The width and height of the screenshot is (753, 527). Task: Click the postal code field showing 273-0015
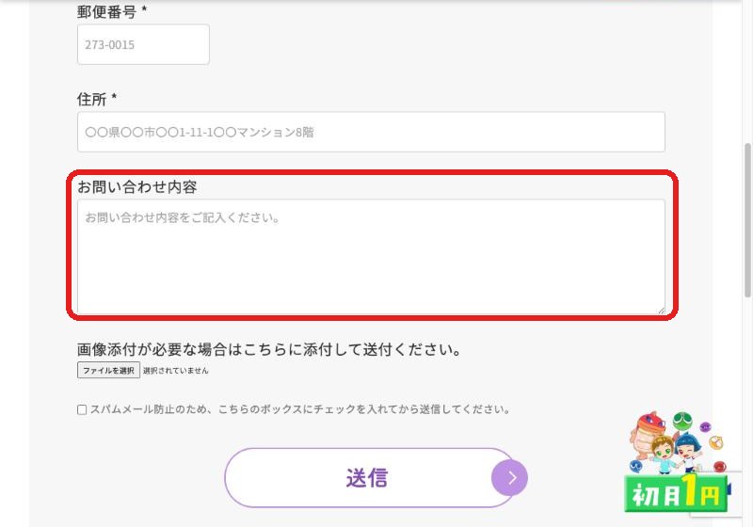point(143,44)
